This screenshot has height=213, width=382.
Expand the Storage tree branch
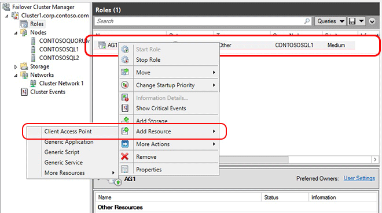click(x=16, y=67)
